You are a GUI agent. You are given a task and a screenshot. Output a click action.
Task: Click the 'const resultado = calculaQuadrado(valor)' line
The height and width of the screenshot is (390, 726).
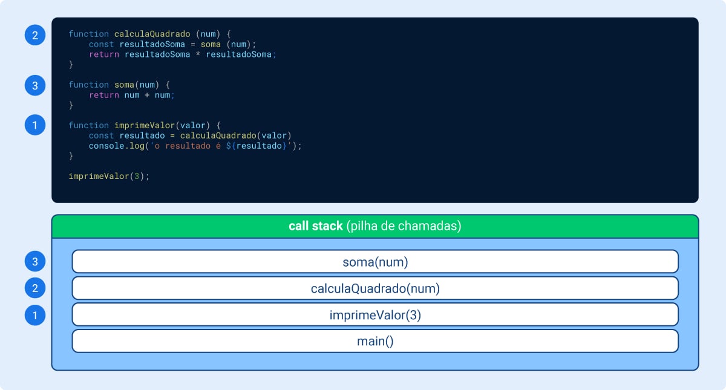190,135
